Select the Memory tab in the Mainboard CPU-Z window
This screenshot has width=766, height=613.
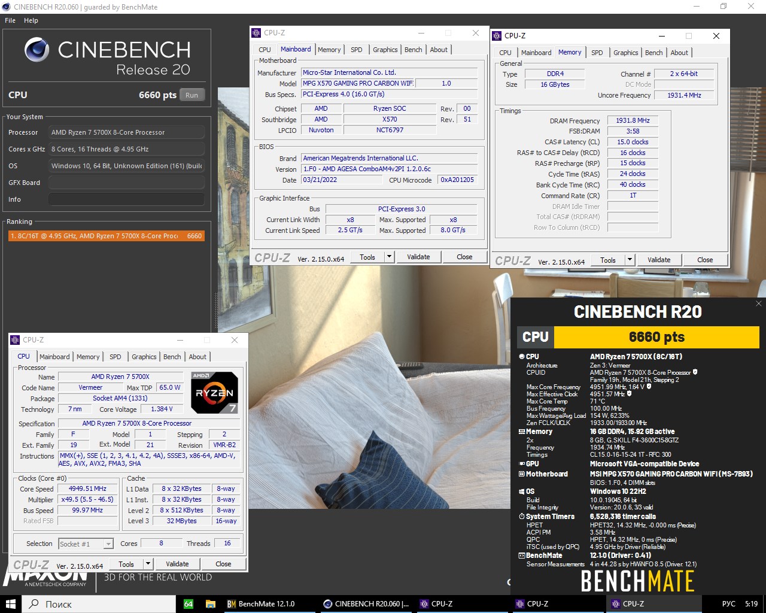(329, 50)
